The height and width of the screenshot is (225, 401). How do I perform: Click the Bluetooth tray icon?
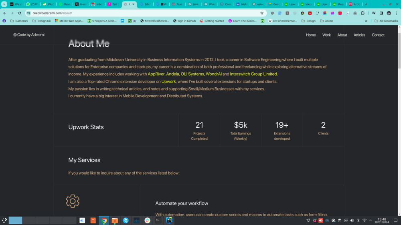(358, 221)
